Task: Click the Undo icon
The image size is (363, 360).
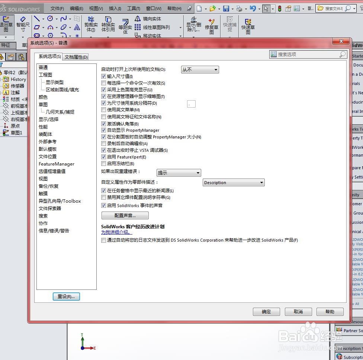Action: [x=253, y=9]
